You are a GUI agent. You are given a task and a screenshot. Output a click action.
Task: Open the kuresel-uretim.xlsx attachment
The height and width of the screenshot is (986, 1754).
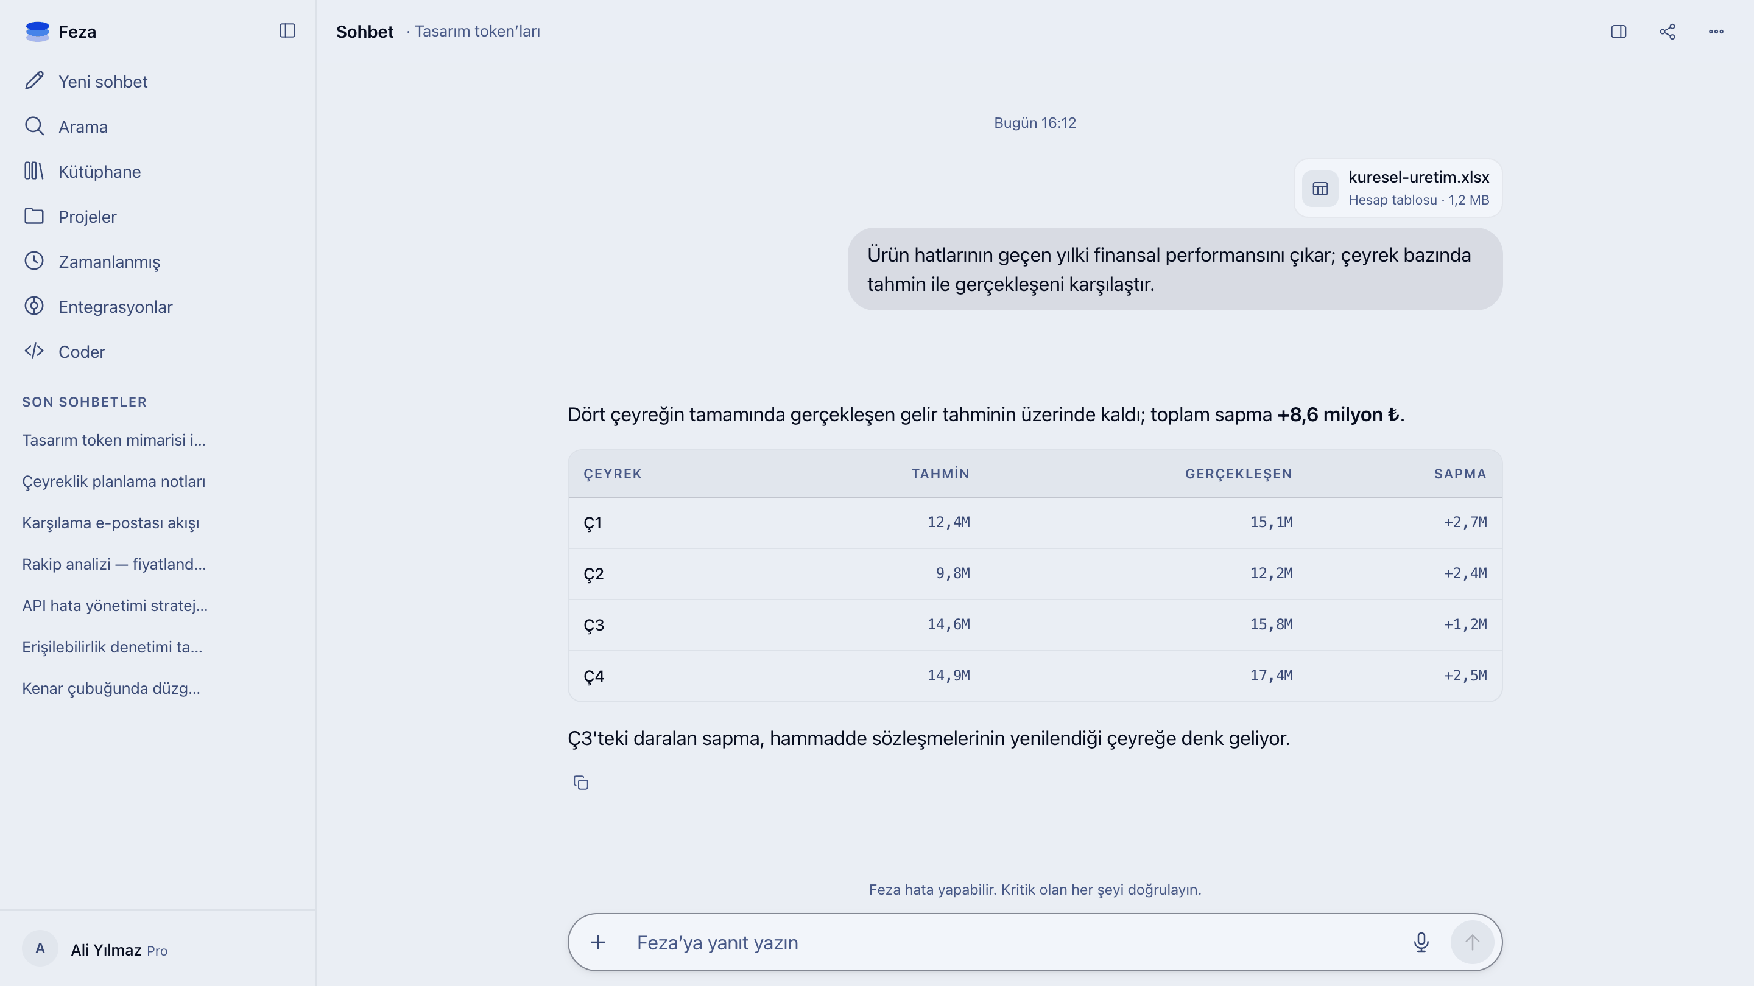click(1398, 188)
